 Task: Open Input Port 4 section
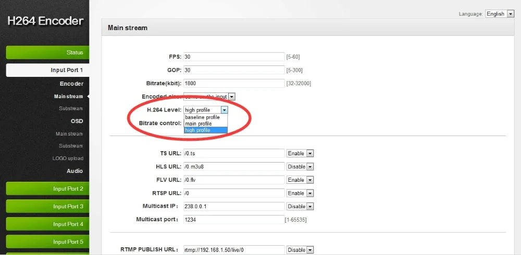47,224
